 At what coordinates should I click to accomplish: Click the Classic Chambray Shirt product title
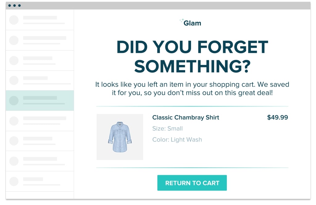[185, 117]
